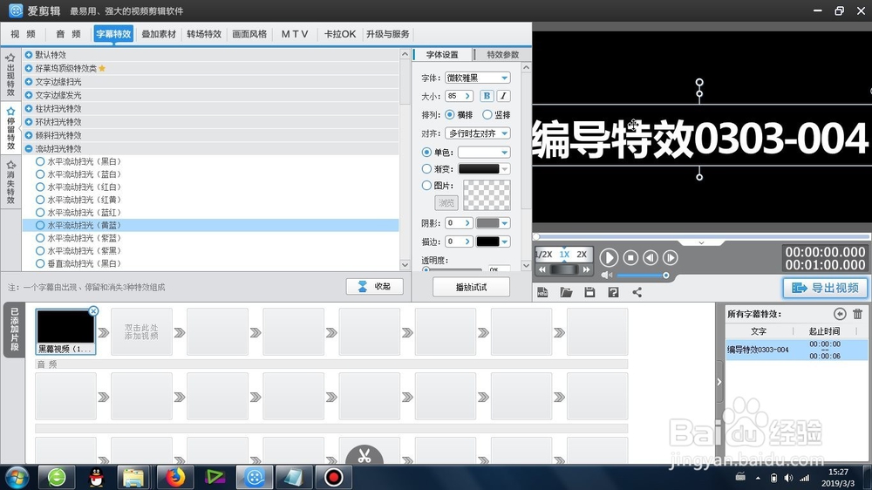
Task: Open the MTV tab
Action: pyautogui.click(x=295, y=34)
